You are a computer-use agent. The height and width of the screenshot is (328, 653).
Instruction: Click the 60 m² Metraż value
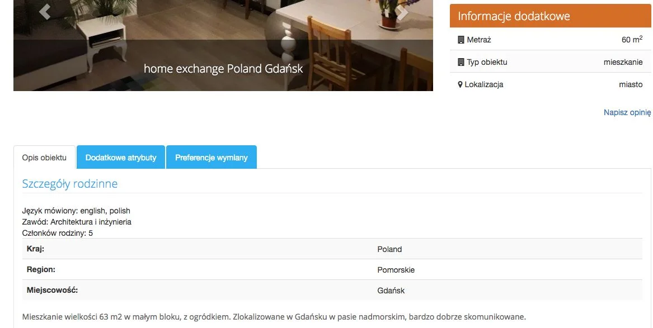632,40
